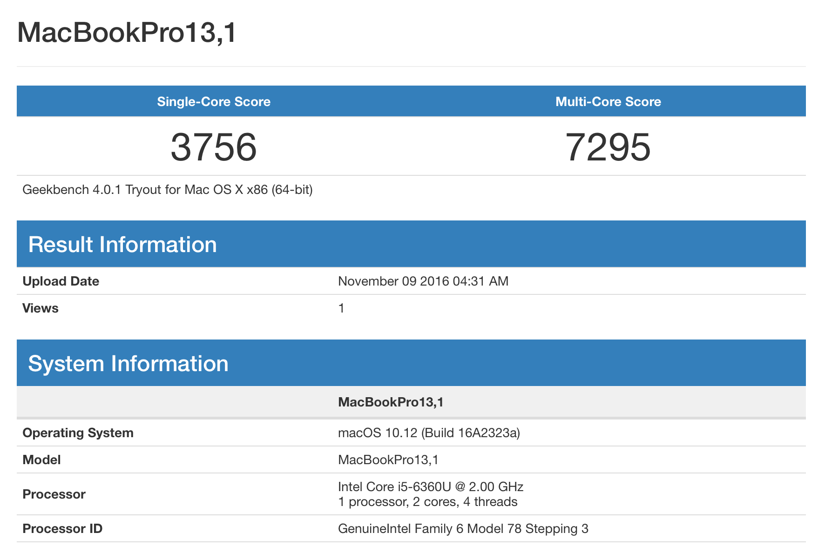
Task: Select the 1 processor, 2 cores, 4 threads line
Action: click(428, 501)
